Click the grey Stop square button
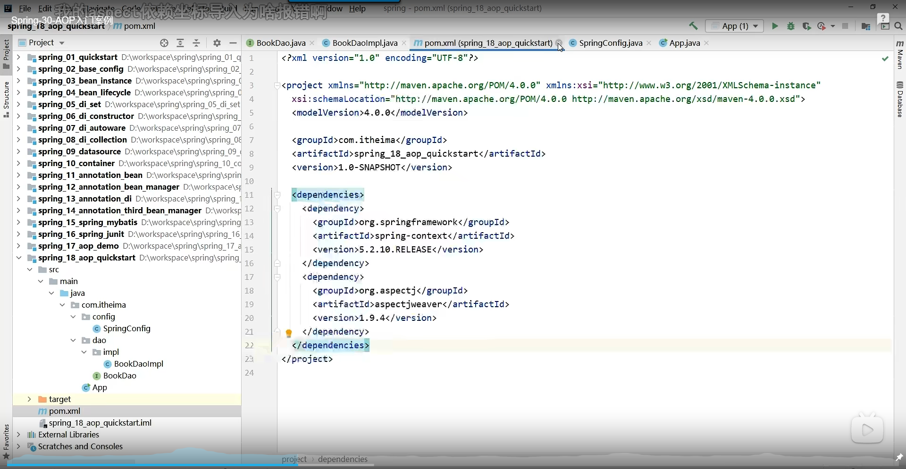906x469 pixels. [845, 26]
